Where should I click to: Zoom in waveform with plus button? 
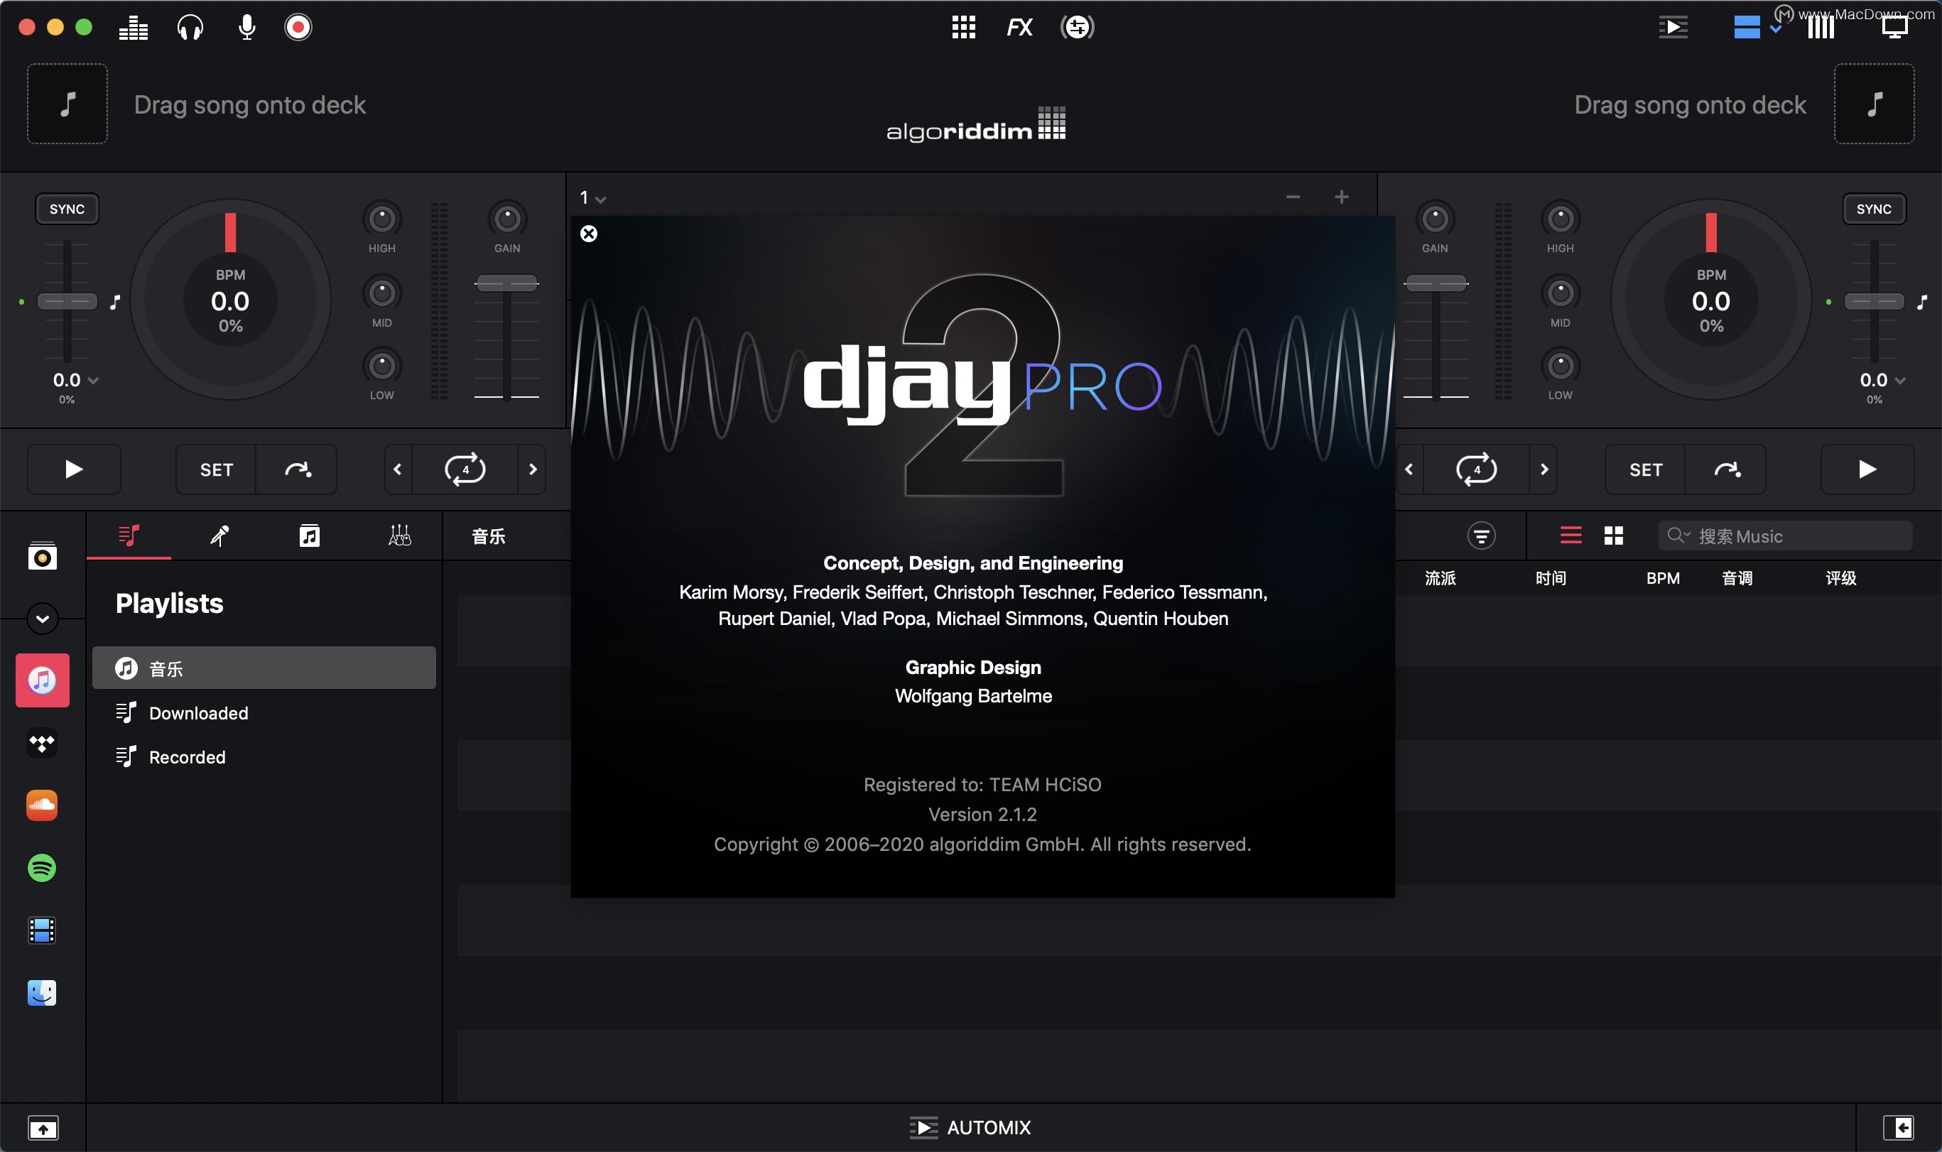(x=1341, y=197)
